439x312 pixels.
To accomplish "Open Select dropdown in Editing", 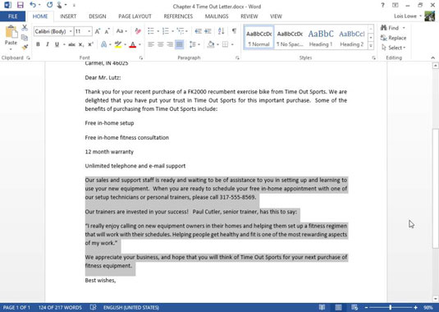I will (393, 48).
